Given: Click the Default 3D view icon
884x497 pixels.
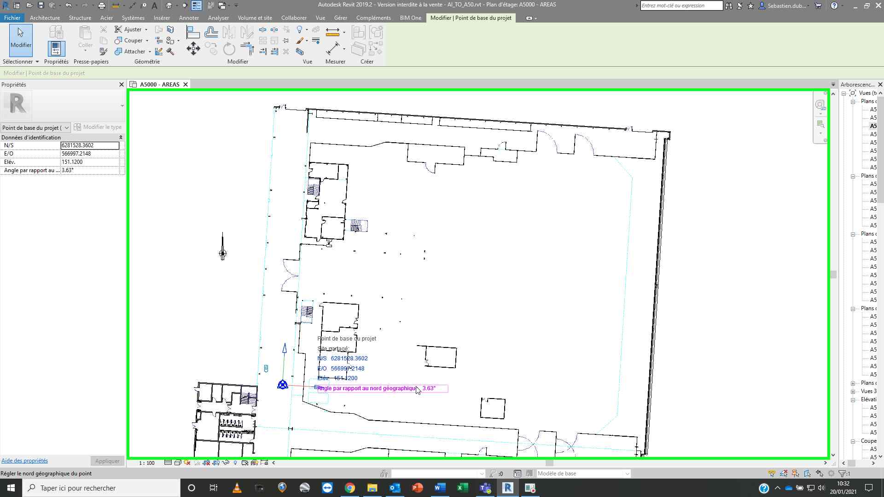Looking at the screenshot, I should pos(169,6).
